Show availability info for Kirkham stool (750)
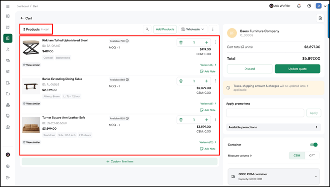 tap(127, 41)
